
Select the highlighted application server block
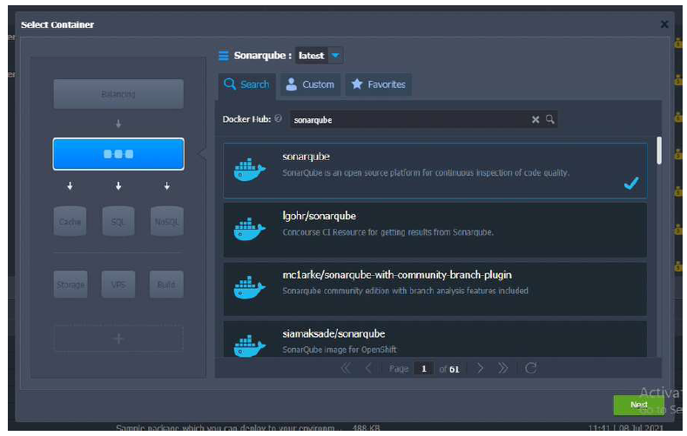click(118, 154)
